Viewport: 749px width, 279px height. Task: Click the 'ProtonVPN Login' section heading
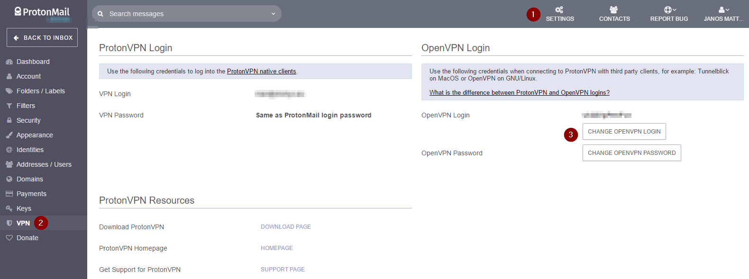coord(136,48)
